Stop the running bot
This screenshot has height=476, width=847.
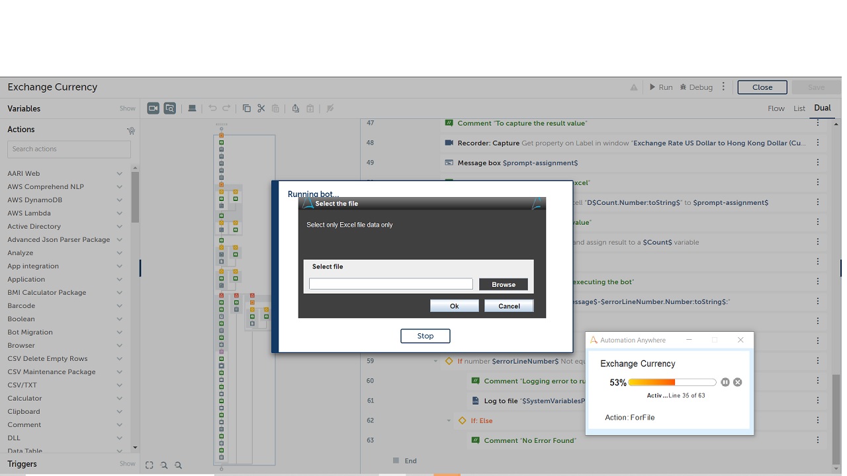(x=425, y=336)
